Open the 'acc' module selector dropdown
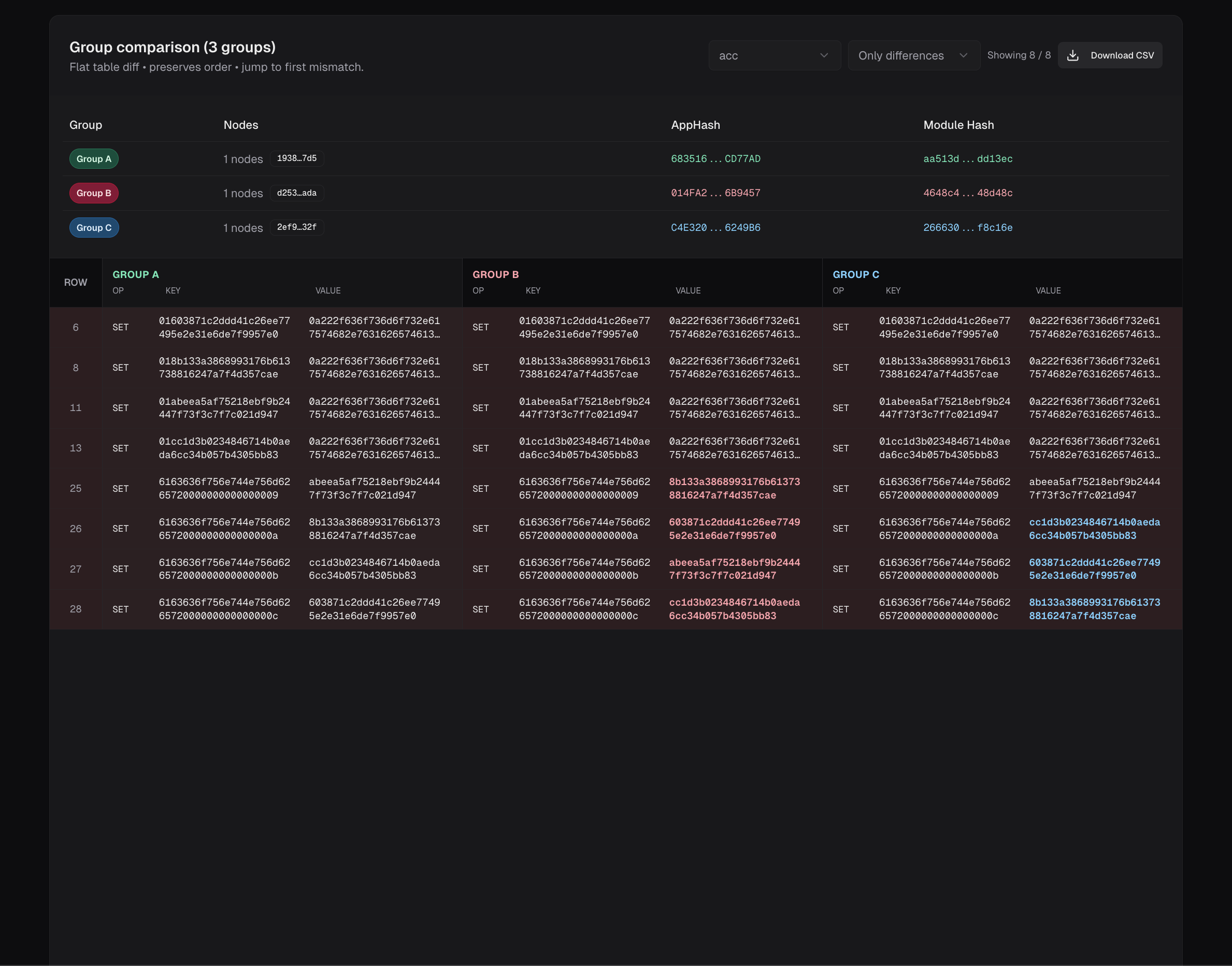This screenshot has width=1232, height=966. (x=774, y=55)
